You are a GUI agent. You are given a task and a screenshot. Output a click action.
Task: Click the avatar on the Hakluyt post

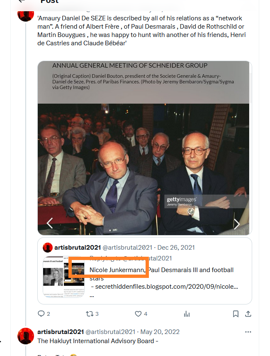26,336
